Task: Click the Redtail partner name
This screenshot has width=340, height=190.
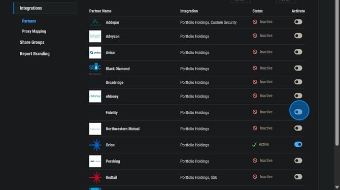Action: [x=112, y=177]
